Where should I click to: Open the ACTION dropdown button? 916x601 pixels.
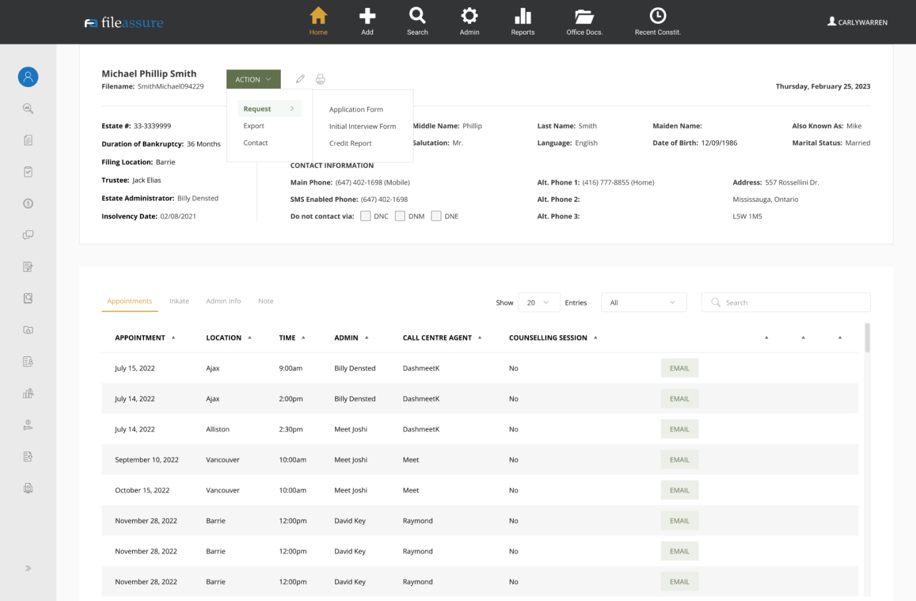point(253,79)
